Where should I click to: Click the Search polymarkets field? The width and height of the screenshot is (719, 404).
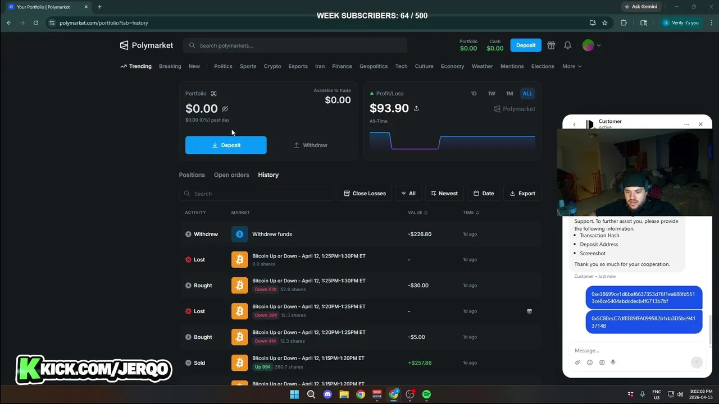[295, 45]
